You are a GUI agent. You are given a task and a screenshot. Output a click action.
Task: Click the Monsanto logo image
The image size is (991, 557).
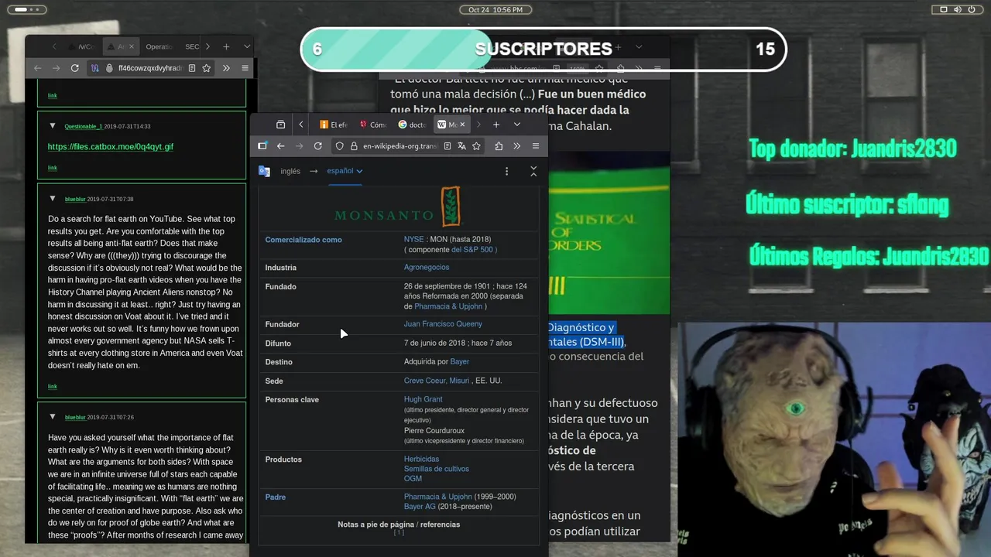398,207
